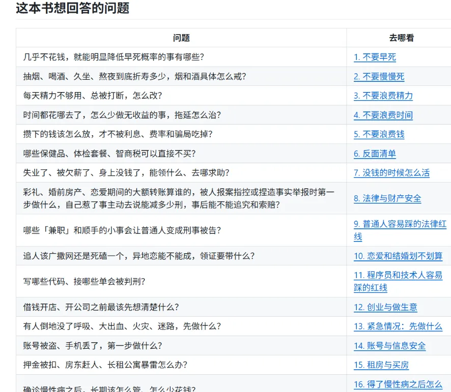Visit the link 7. 没钱的时候怎么活

pos(392,173)
